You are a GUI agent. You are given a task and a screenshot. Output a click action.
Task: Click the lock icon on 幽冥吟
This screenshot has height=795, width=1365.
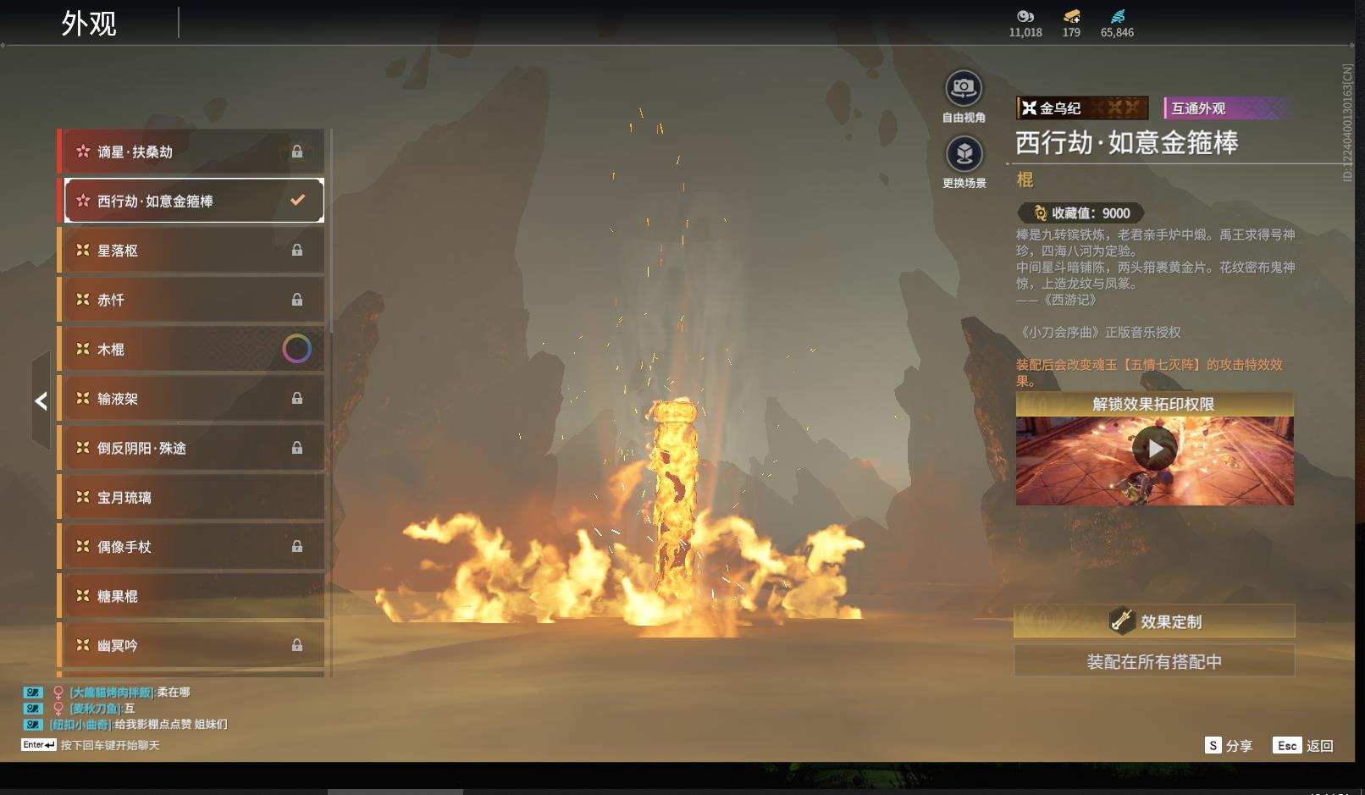(x=297, y=645)
